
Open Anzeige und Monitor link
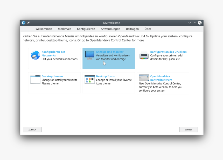click(110, 52)
